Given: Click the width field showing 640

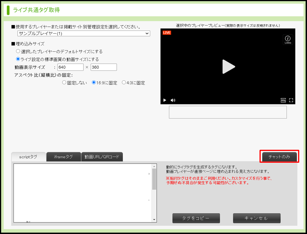Looking at the screenshot, I should (x=70, y=67).
